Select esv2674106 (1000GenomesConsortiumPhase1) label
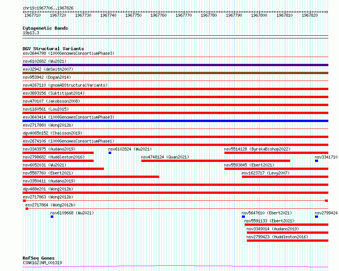The height and width of the screenshot is (271, 339). 69,141
